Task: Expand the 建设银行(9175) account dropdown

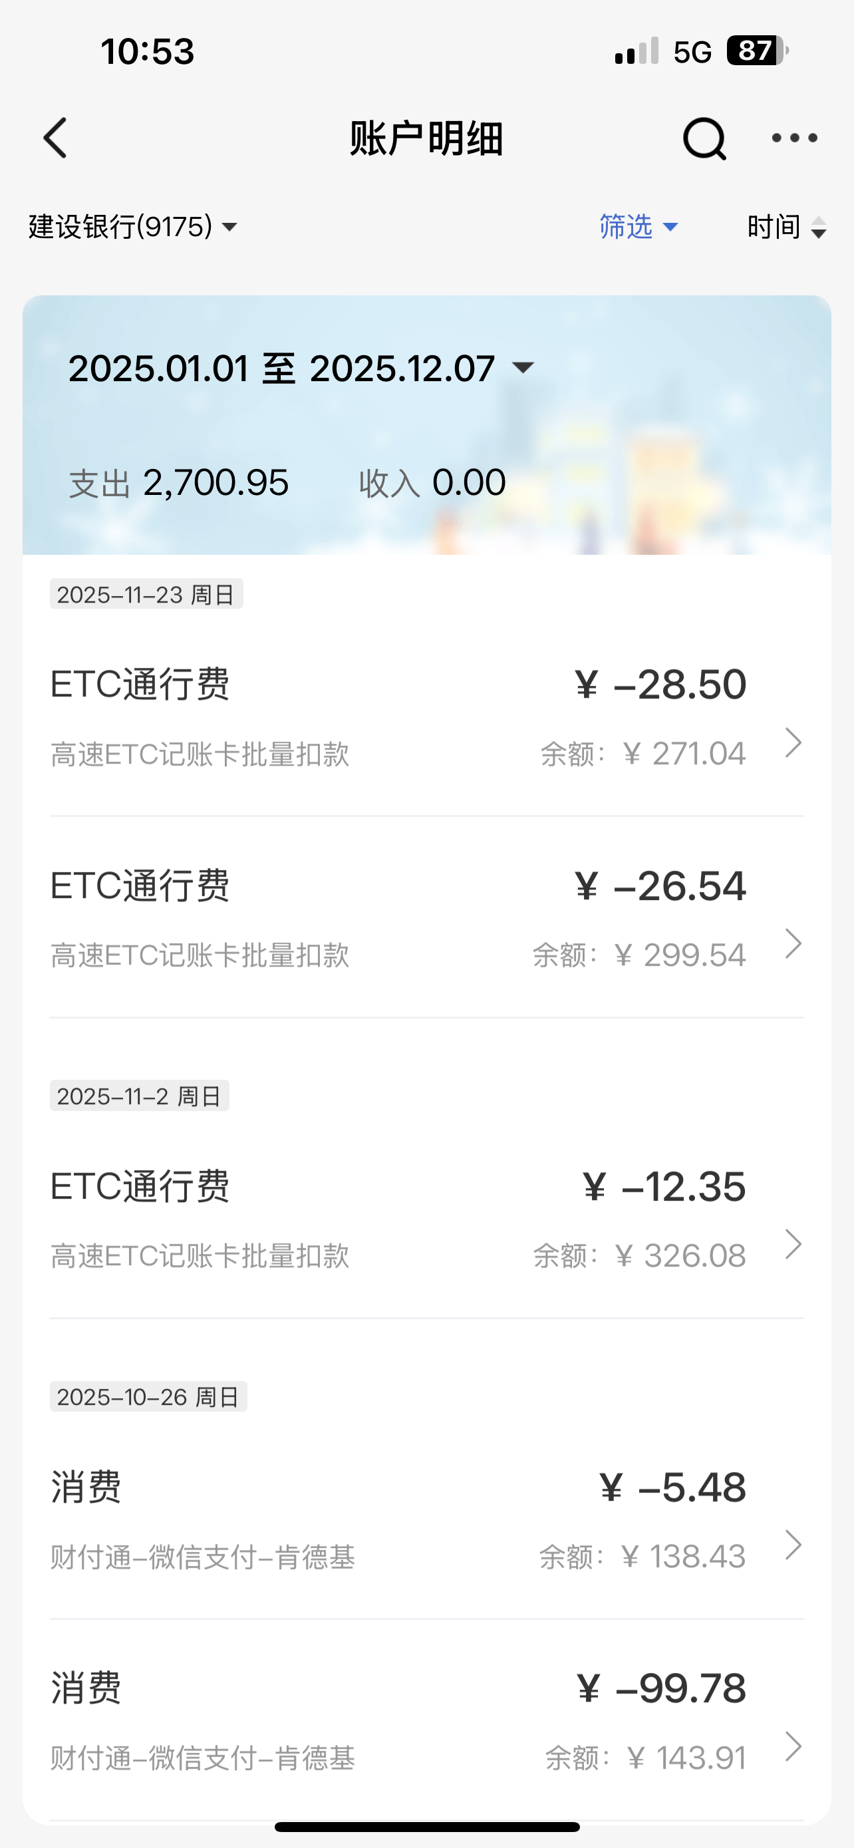Action: tap(132, 227)
